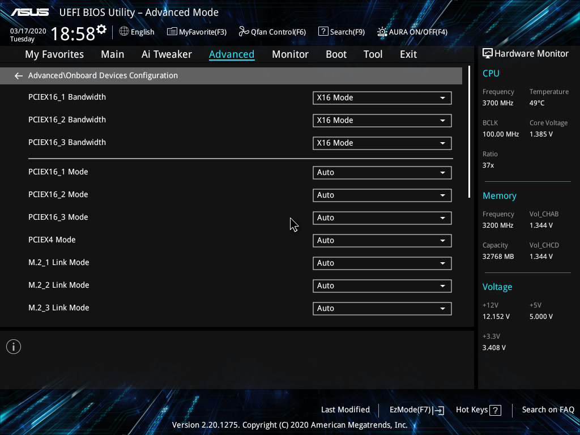The image size is (580, 435).
Task: Click the Core Voltage value 1.385 V
Action: coord(541,134)
